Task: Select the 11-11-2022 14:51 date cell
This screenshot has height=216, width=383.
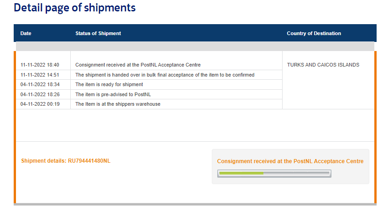Action: click(40, 75)
